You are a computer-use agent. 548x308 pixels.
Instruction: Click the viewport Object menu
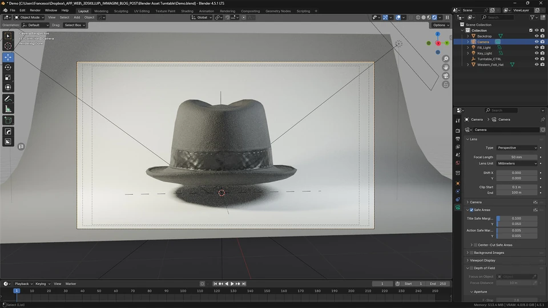[89, 18]
